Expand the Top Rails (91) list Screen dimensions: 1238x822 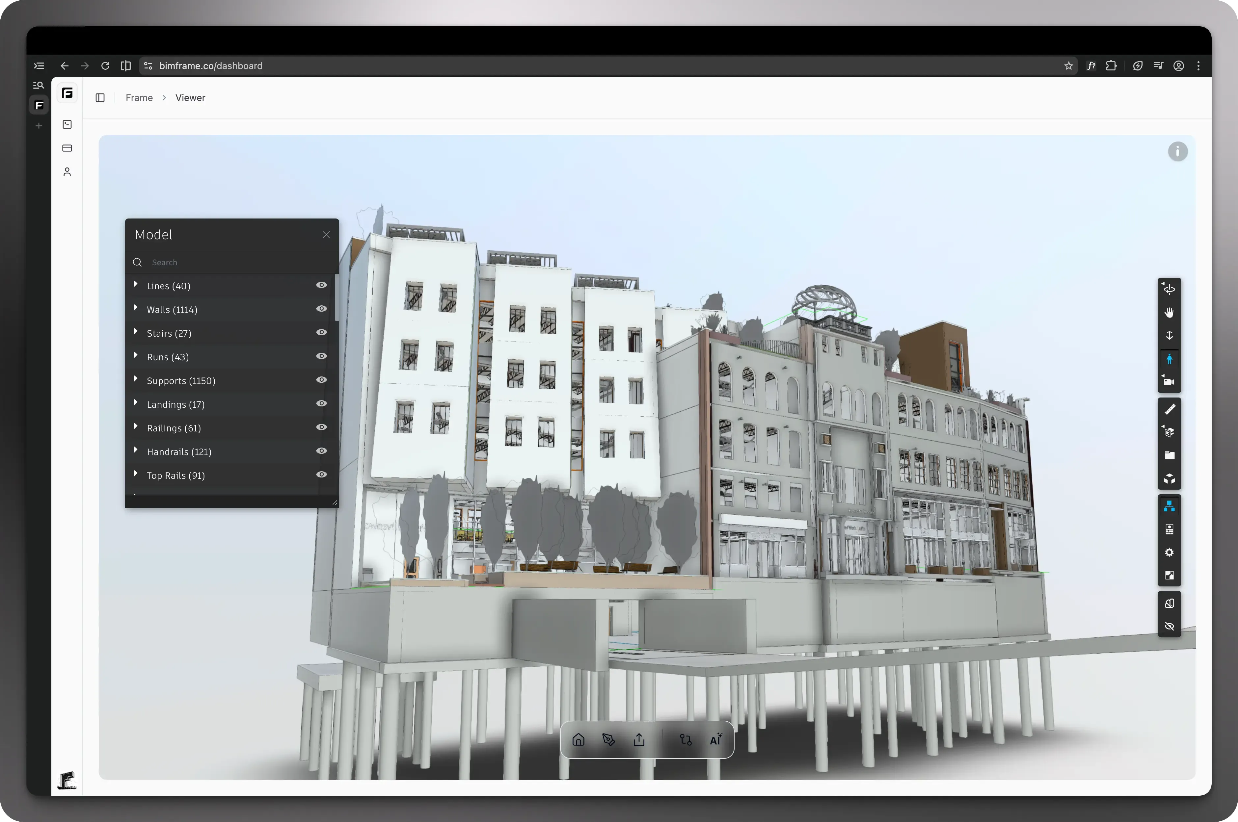(136, 474)
